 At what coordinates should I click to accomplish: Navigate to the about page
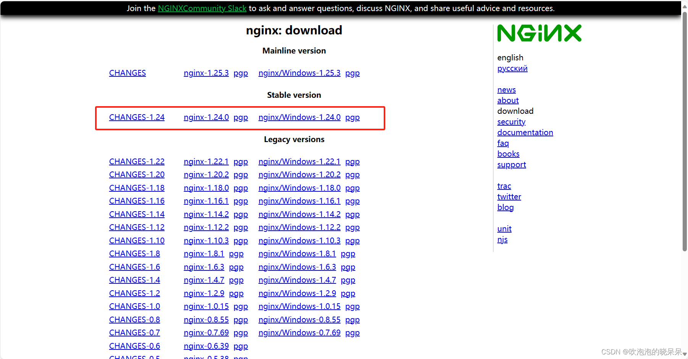pyautogui.click(x=507, y=100)
